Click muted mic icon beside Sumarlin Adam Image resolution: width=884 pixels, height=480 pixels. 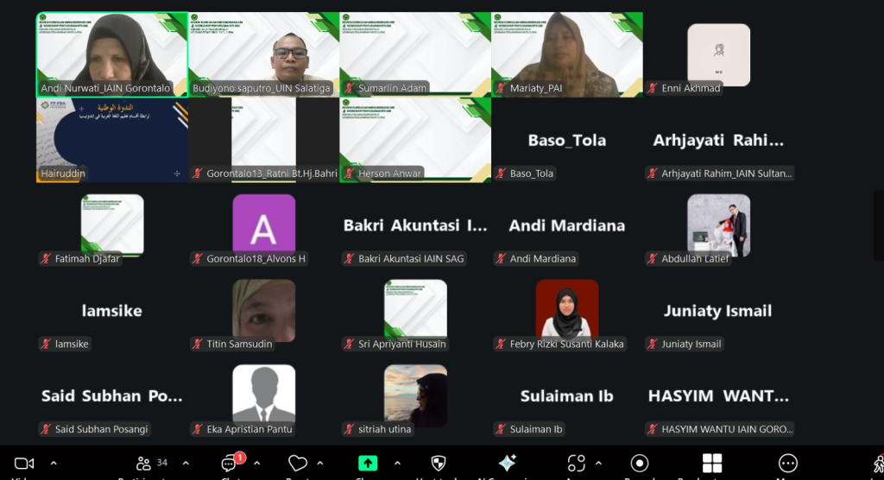pyautogui.click(x=349, y=88)
